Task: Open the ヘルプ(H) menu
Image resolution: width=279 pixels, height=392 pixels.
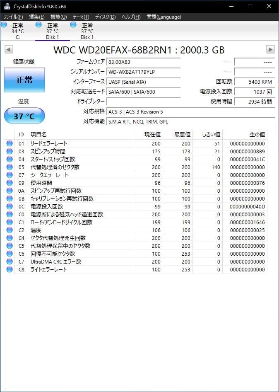Action: pyautogui.click(x=131, y=17)
